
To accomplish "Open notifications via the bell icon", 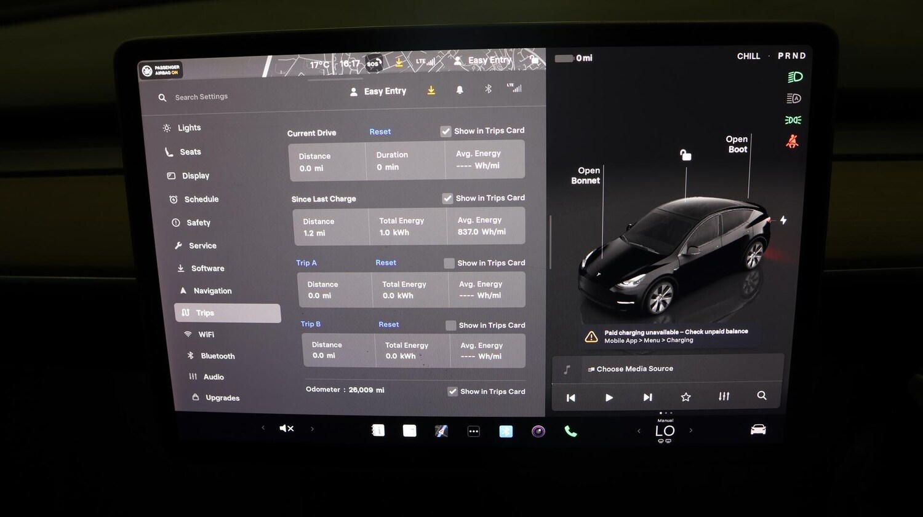I will click(x=458, y=90).
